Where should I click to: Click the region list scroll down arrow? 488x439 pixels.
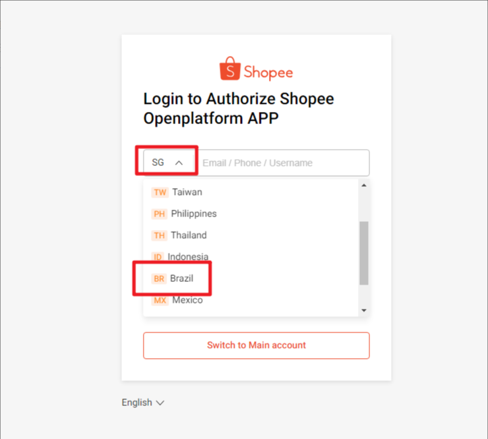coord(364,310)
